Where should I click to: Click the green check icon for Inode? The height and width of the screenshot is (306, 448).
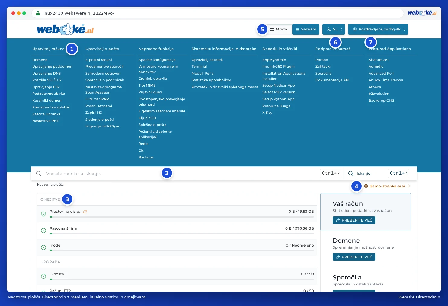click(x=43, y=247)
